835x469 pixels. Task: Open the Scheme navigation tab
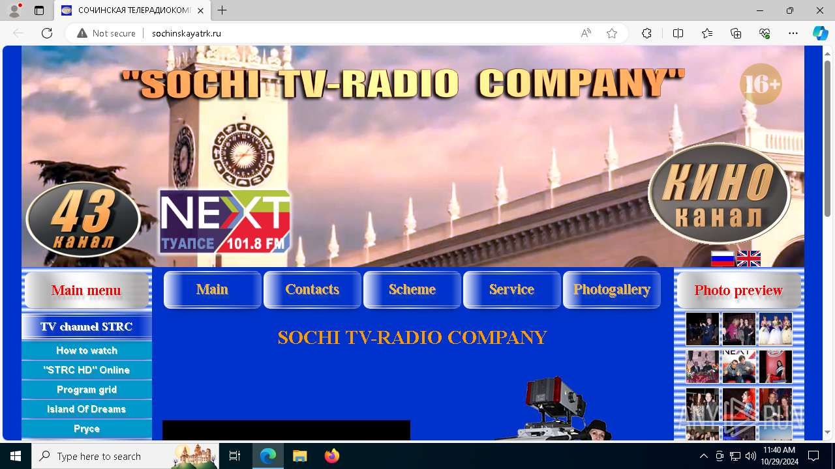tap(412, 290)
